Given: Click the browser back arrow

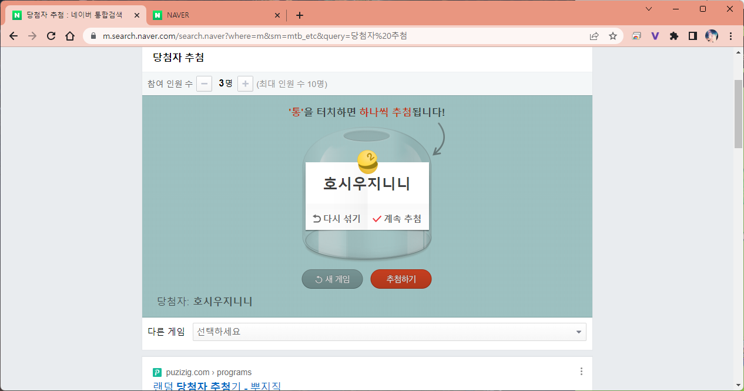Looking at the screenshot, I should [x=14, y=36].
